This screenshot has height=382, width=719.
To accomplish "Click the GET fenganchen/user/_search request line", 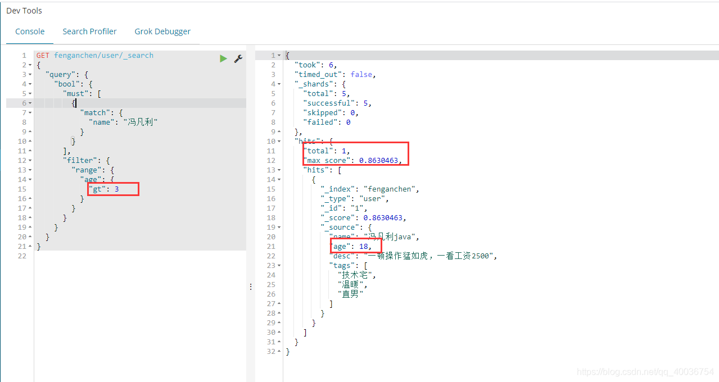I will coord(95,56).
